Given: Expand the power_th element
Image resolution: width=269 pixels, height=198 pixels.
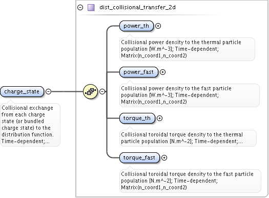Looking at the screenshot, I should click(158, 26).
